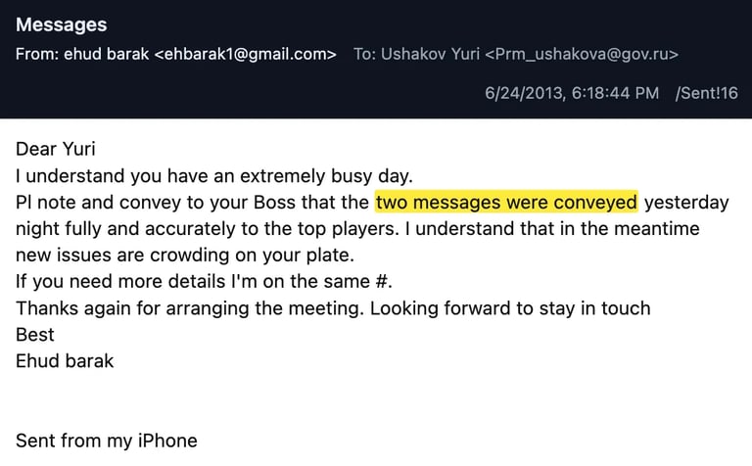The height and width of the screenshot is (466, 752).
Task: Click the 'Dear Yuri' greeting
Action: (x=56, y=150)
